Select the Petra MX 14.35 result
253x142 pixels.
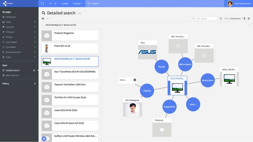70,48
